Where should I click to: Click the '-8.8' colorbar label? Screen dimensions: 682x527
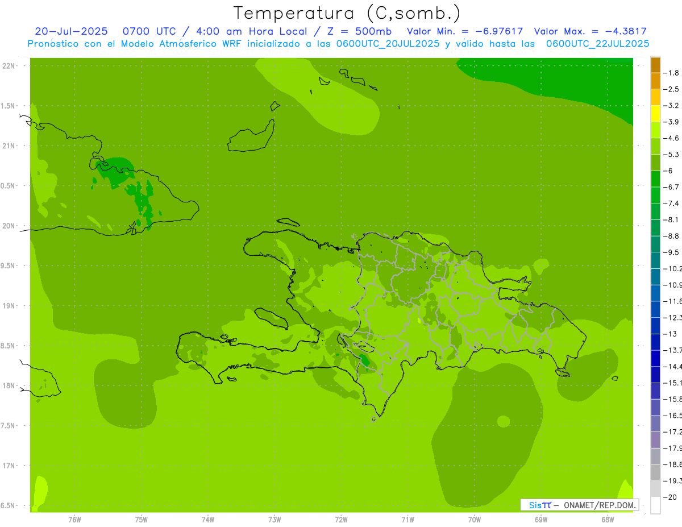(x=672, y=236)
